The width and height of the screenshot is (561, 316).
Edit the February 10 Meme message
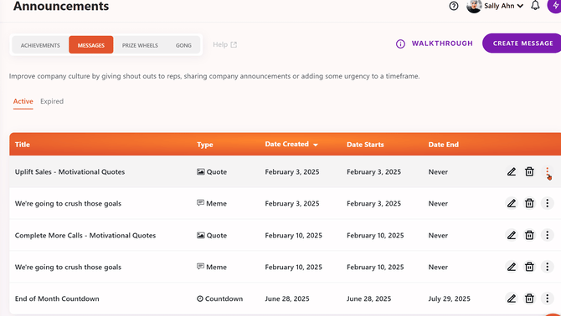click(x=512, y=267)
